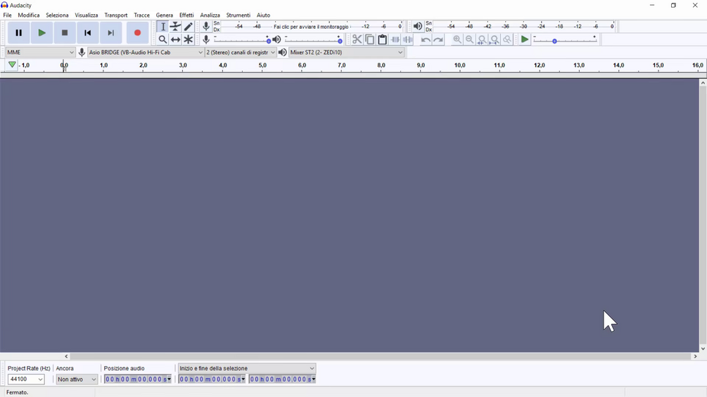Click the Undo arrow icon
This screenshot has width=707, height=397.
425,39
